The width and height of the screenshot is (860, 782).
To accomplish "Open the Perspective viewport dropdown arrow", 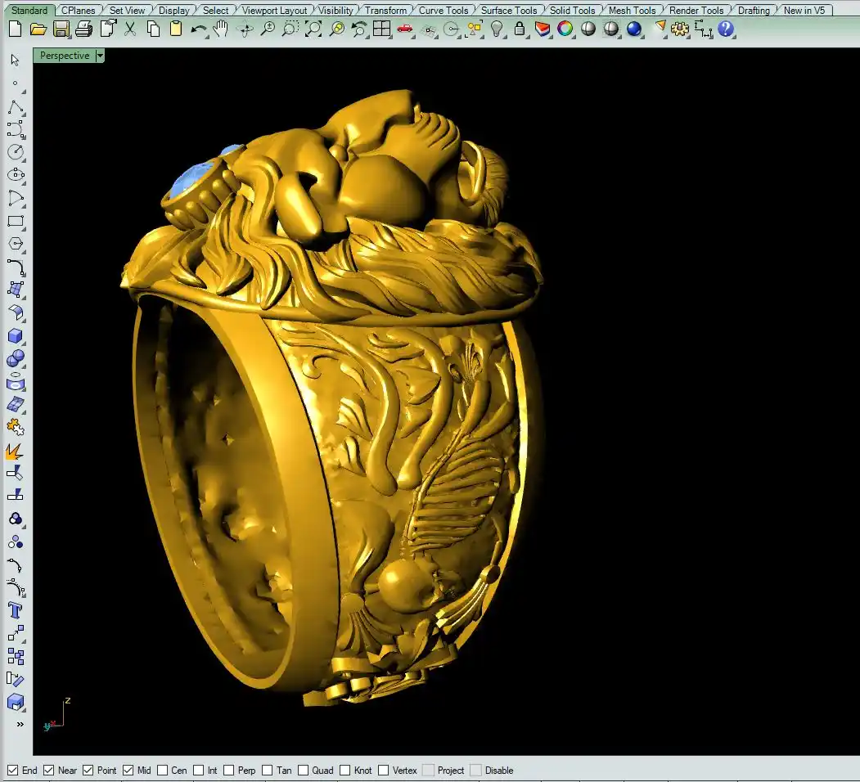I will [100, 56].
